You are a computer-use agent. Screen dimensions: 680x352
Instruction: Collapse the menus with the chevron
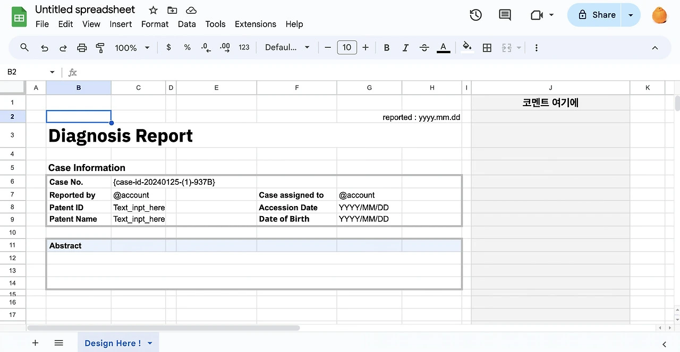pyautogui.click(x=654, y=48)
